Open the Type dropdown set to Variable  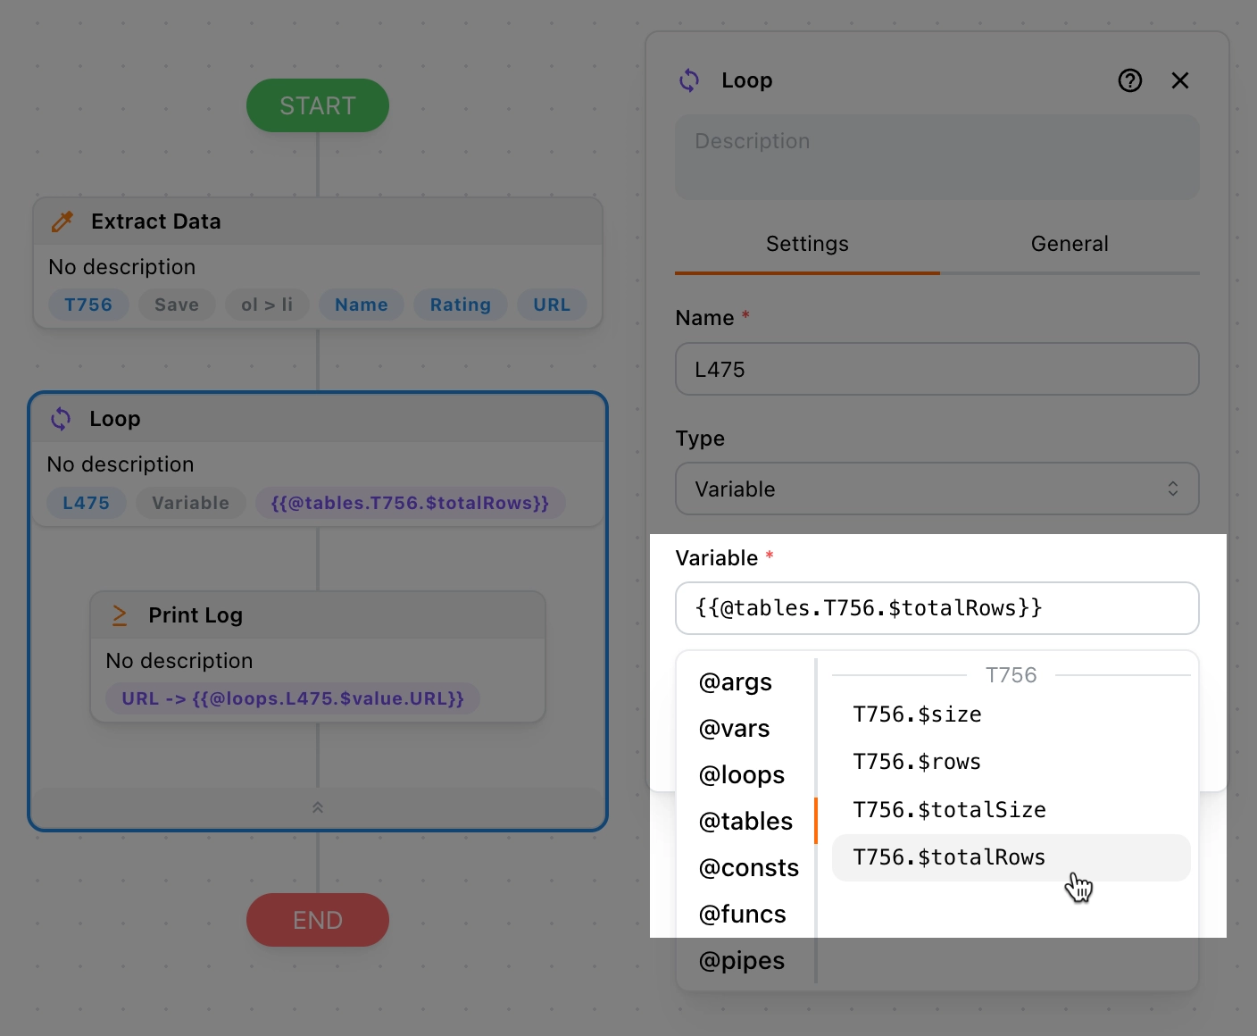pos(937,489)
